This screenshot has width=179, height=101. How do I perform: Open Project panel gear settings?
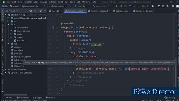[x=41, y=11]
